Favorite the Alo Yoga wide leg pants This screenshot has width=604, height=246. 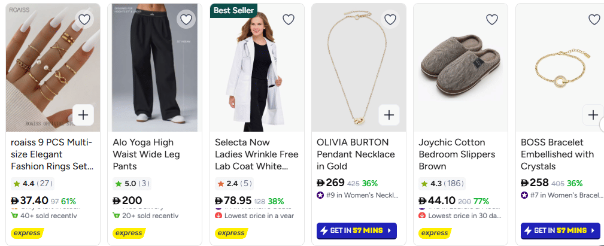(186, 20)
